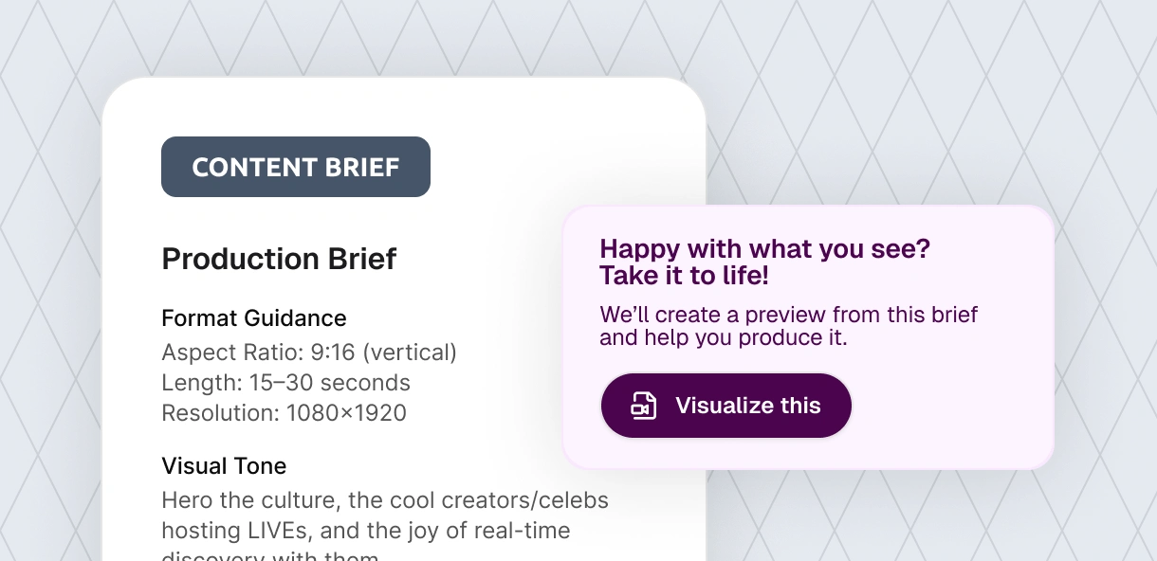Click the page-corner part of the visualize icon
Viewport: 1157px width, 561px height.
[x=652, y=397]
